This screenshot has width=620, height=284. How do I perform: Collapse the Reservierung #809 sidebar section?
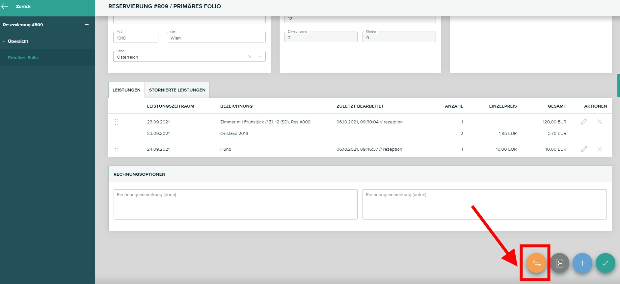pos(87,25)
